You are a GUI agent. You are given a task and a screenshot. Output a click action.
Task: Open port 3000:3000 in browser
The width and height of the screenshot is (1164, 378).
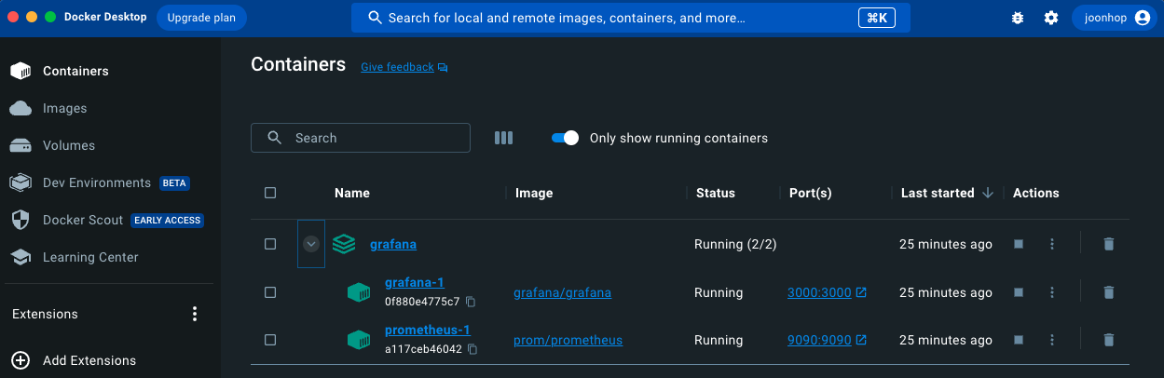[827, 292]
